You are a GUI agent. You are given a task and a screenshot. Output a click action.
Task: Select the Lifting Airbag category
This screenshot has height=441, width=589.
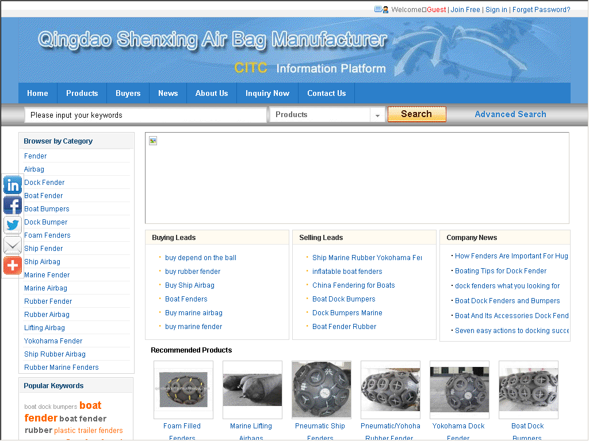(44, 328)
